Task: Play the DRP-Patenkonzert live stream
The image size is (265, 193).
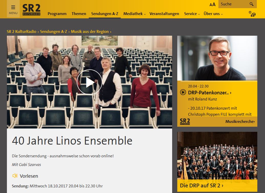Action: tap(183, 92)
